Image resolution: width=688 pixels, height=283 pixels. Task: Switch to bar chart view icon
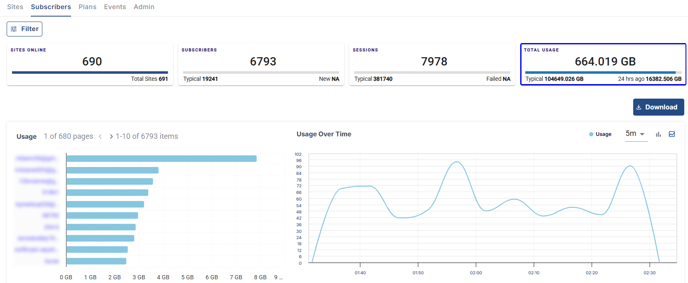click(x=658, y=134)
